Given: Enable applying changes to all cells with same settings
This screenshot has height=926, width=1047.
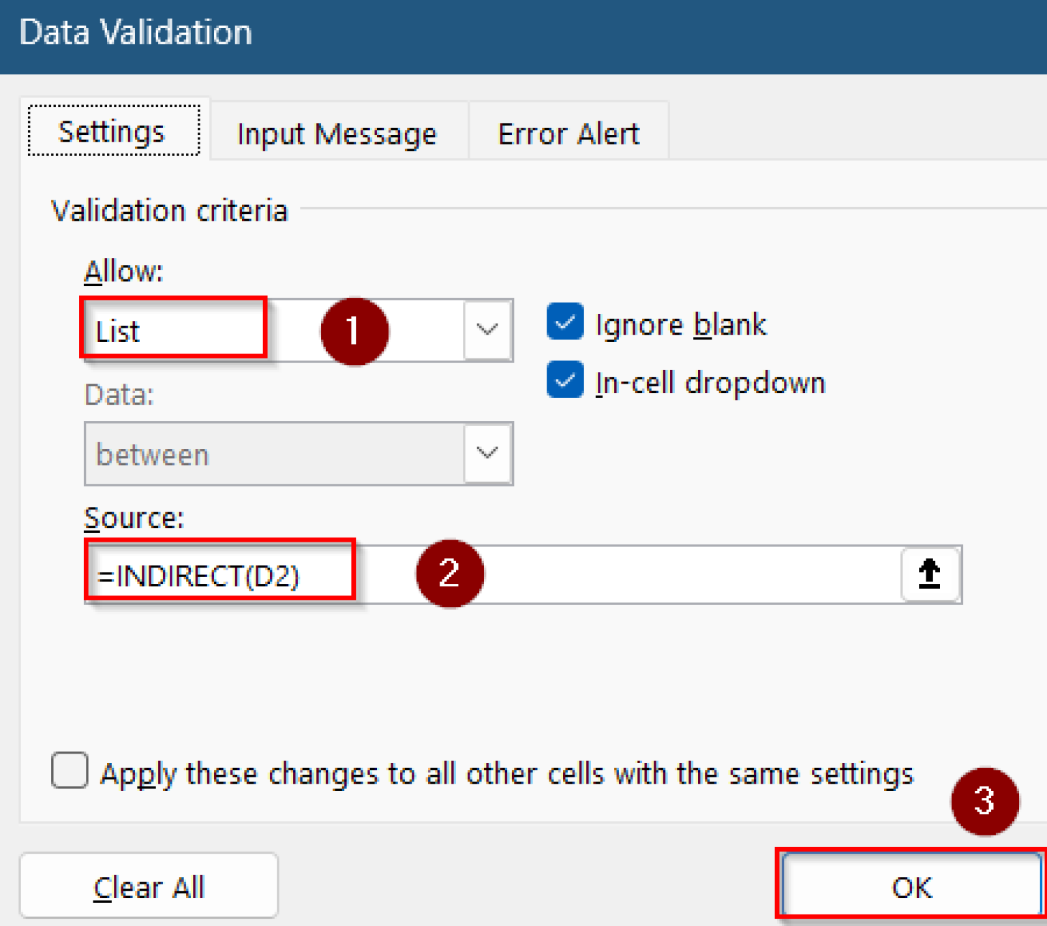Looking at the screenshot, I should click(x=69, y=771).
